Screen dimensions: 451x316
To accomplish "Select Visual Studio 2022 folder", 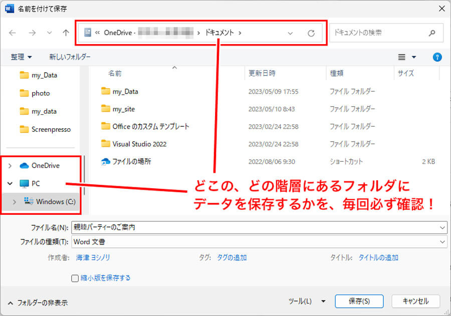I will [x=134, y=144].
